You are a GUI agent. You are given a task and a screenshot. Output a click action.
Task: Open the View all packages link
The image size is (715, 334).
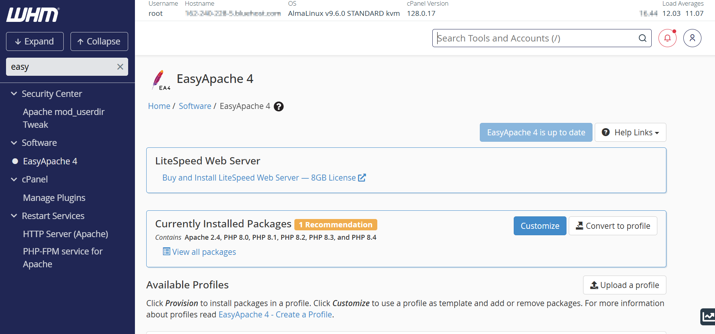204,252
